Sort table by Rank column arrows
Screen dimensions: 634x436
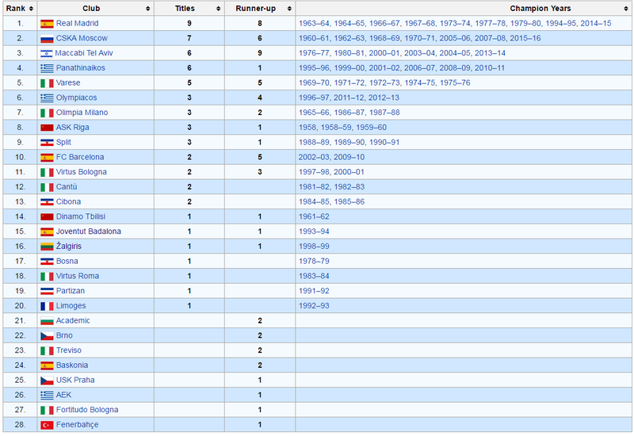click(31, 9)
